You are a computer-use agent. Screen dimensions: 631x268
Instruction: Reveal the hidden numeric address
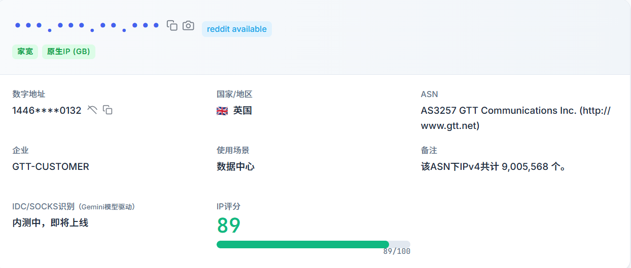pyautogui.click(x=92, y=110)
